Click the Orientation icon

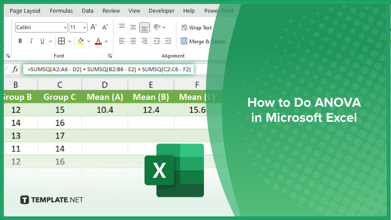(x=157, y=27)
